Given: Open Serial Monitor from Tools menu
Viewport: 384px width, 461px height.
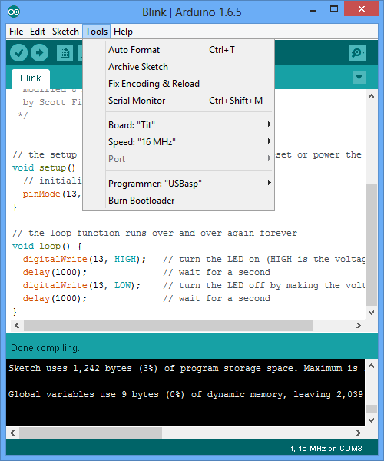Looking at the screenshot, I should click(189, 101).
